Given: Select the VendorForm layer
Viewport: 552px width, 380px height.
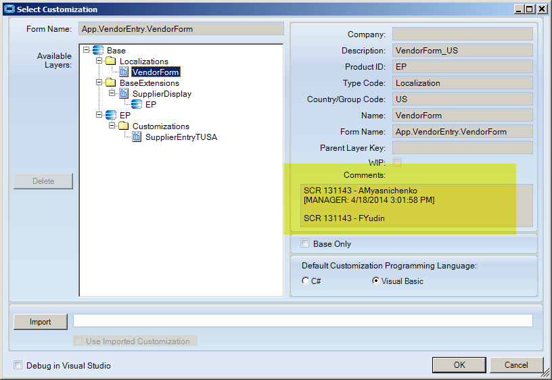Looking at the screenshot, I should tap(156, 72).
